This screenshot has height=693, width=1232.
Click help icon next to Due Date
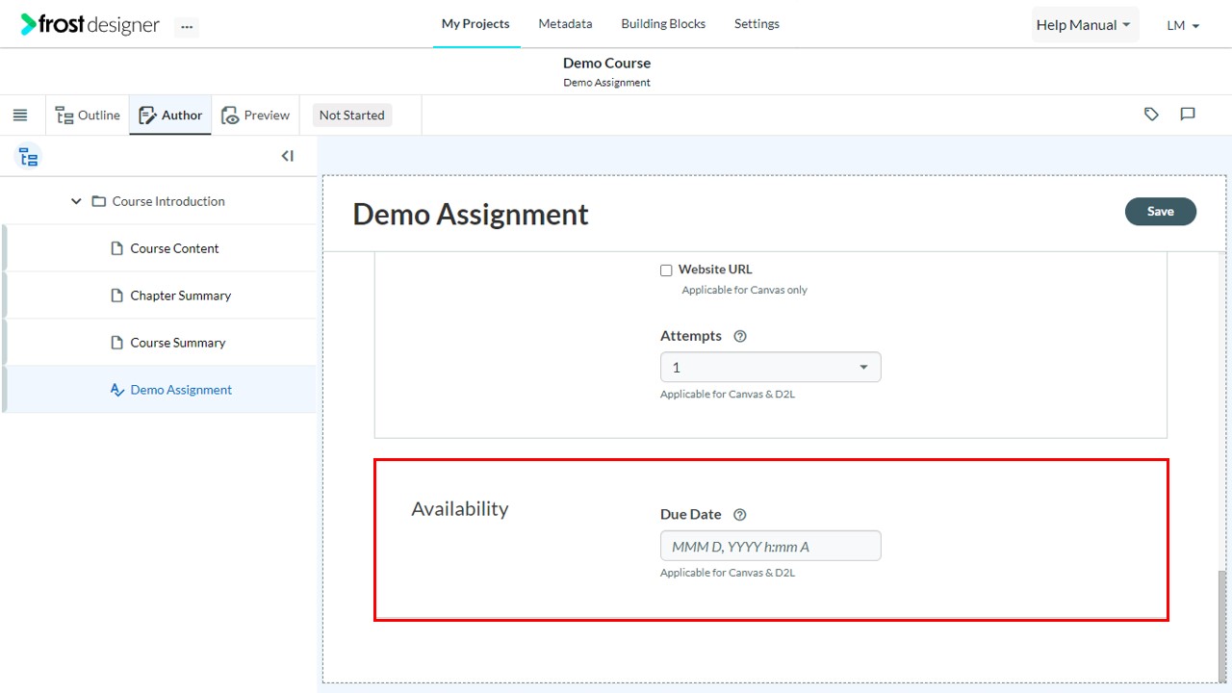point(740,515)
